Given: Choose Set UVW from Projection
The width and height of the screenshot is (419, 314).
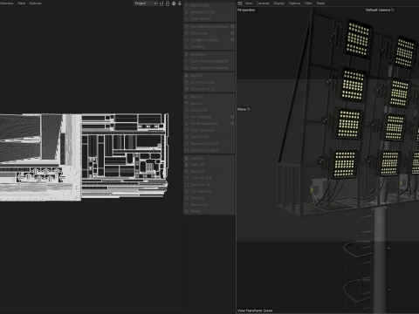Looking at the screenshot, I should coord(207,26).
